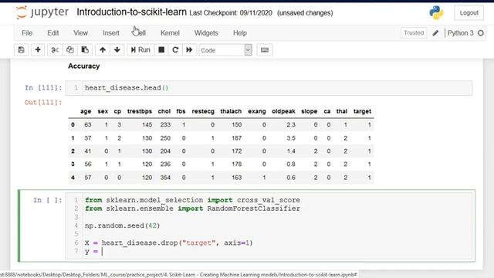
Task: Restart kernel and run all cells icon
Action: (189, 49)
